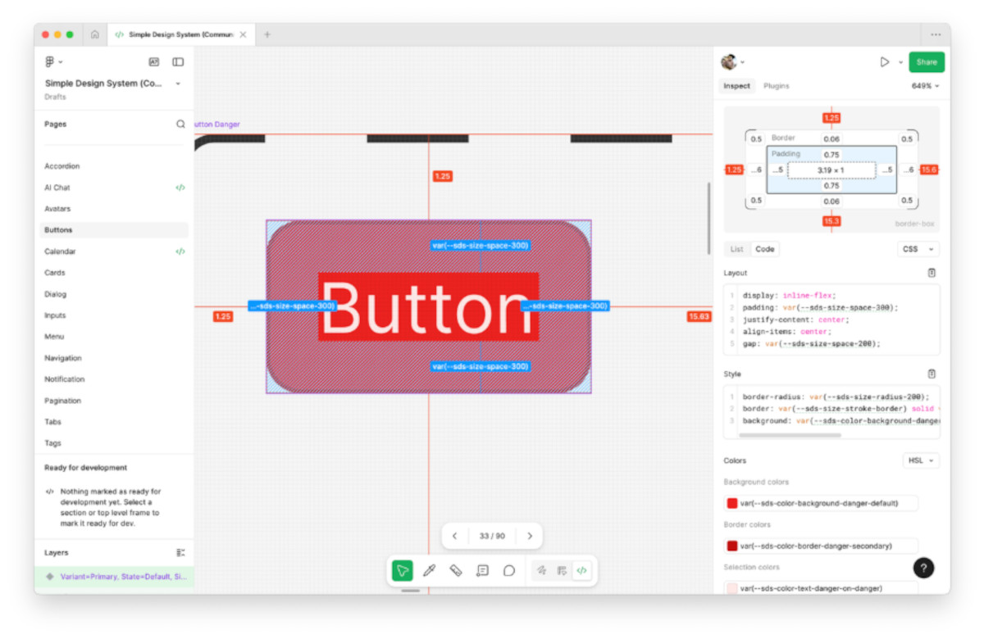Screen dimensions: 984x639
Task: Switch to Design mode icon
Action: click(562, 570)
